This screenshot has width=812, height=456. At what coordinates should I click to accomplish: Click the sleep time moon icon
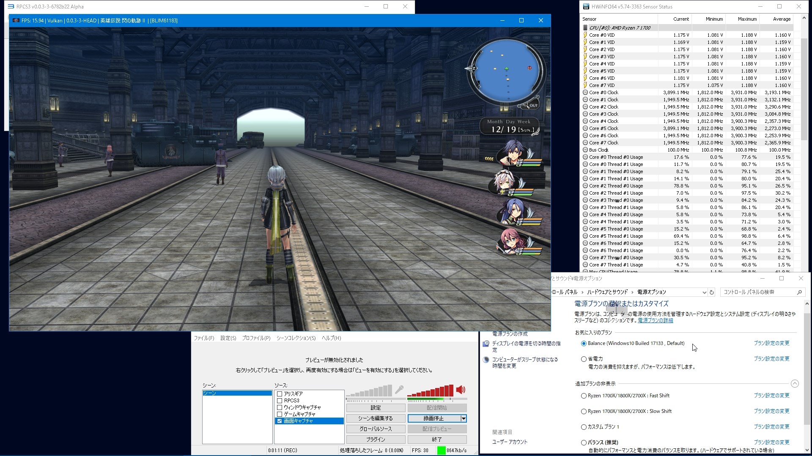(x=486, y=360)
